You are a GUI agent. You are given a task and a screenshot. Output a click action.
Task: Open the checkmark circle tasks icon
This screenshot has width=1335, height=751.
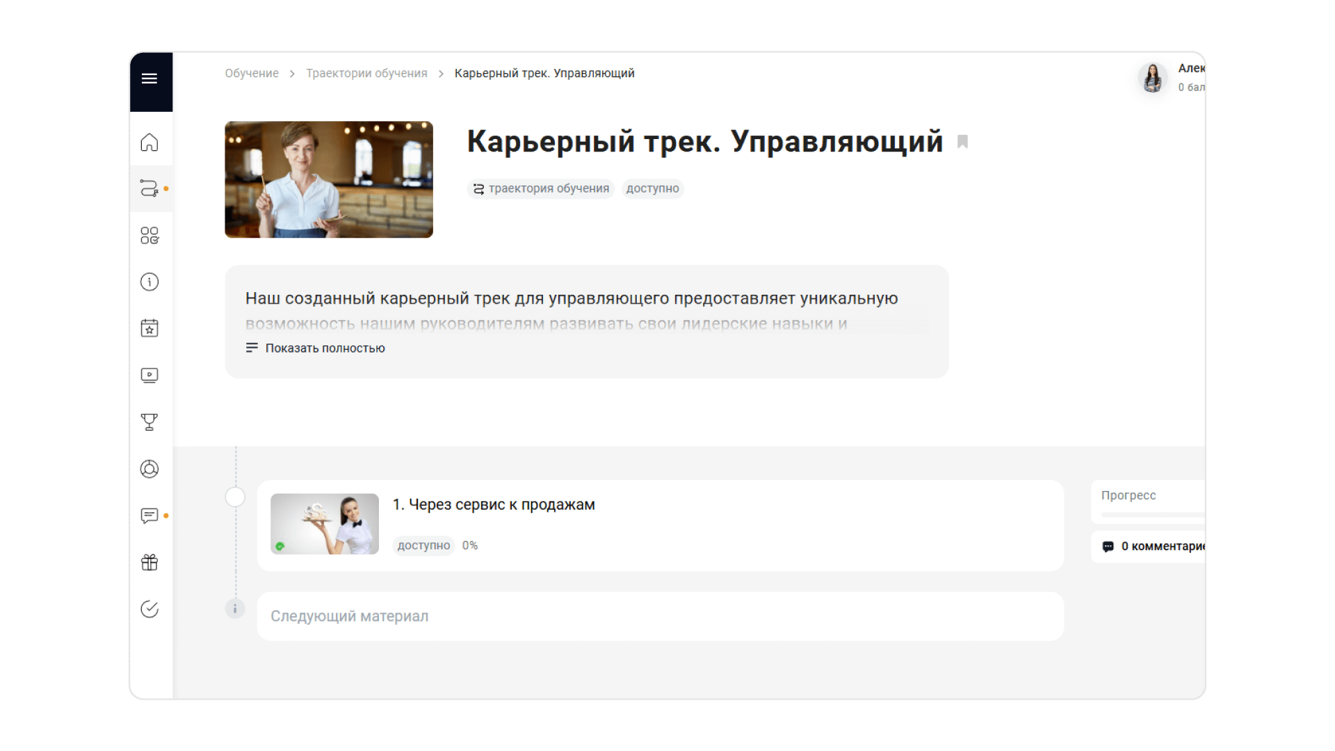coord(149,609)
